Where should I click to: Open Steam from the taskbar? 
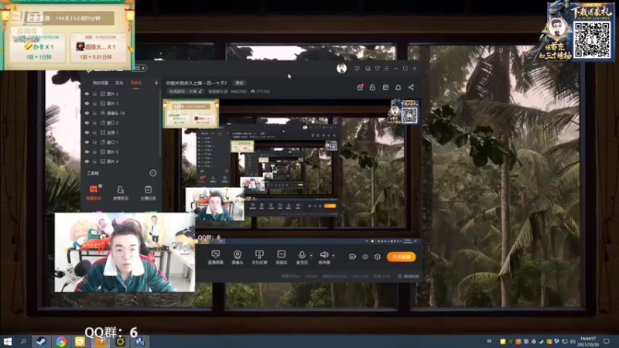click(41, 341)
